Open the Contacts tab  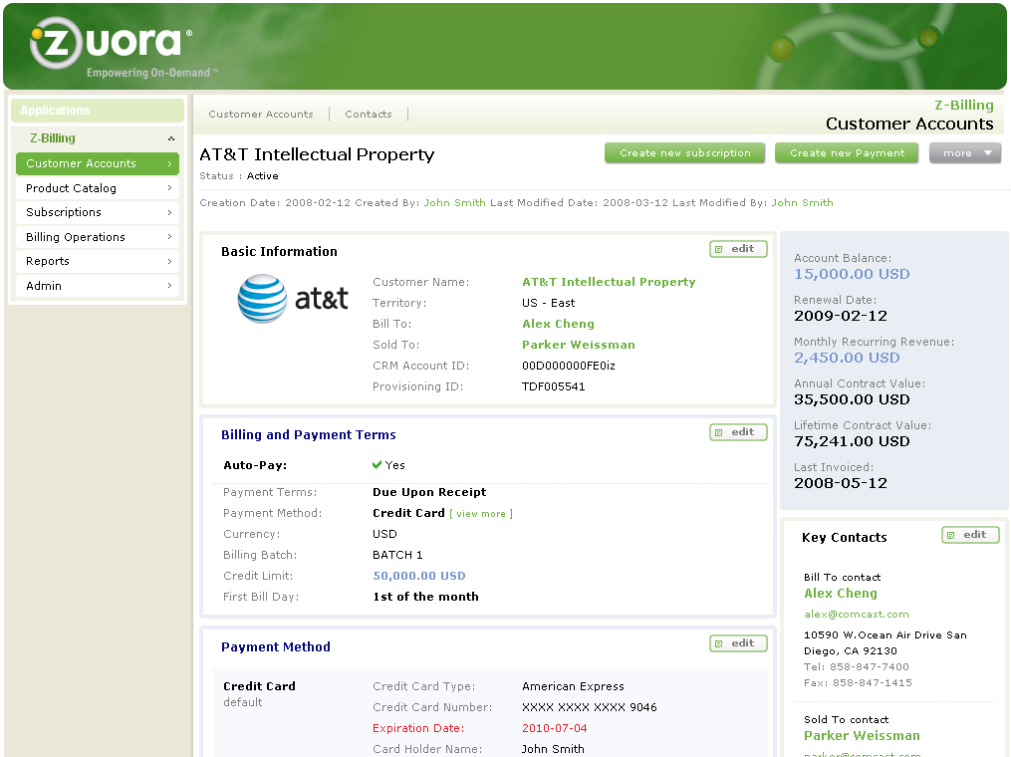coord(369,115)
